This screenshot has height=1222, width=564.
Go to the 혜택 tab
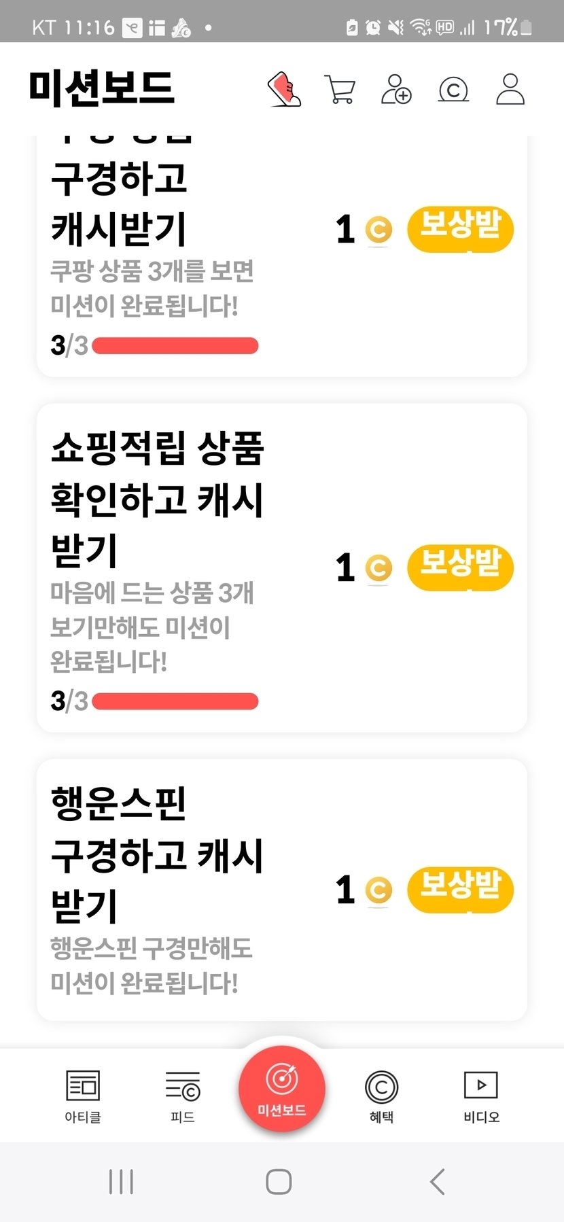[x=381, y=1095]
